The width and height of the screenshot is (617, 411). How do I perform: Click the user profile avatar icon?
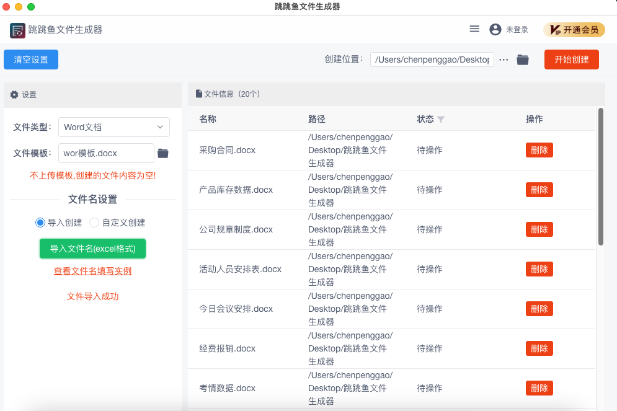[494, 29]
